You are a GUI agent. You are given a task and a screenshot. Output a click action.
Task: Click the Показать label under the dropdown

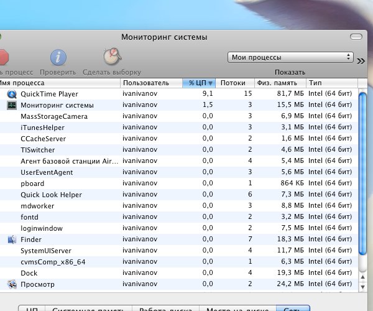coord(290,72)
